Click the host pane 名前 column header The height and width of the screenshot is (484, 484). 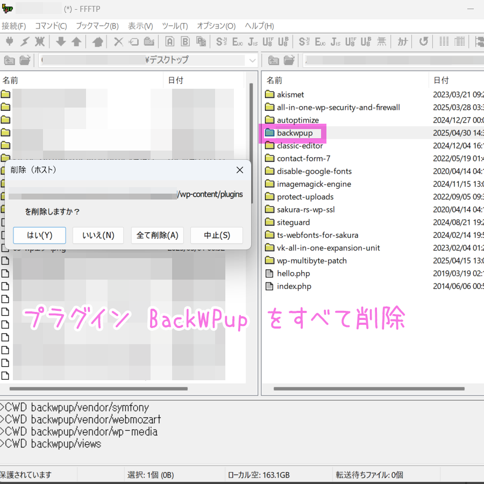[345, 81]
